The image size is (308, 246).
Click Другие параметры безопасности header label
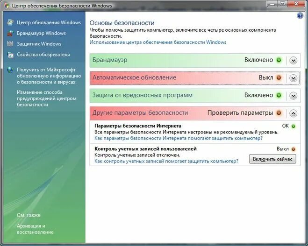(140, 113)
